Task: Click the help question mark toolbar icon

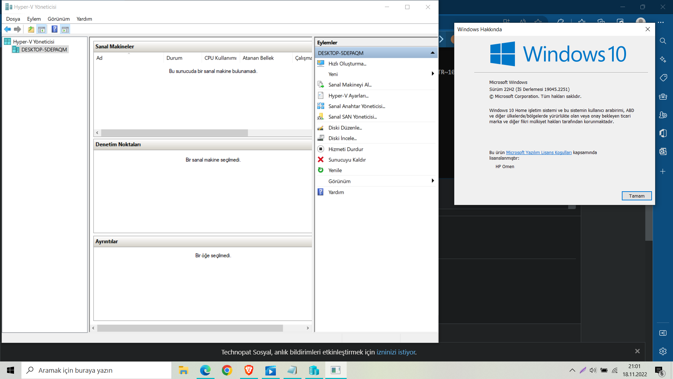Action: 54,29
